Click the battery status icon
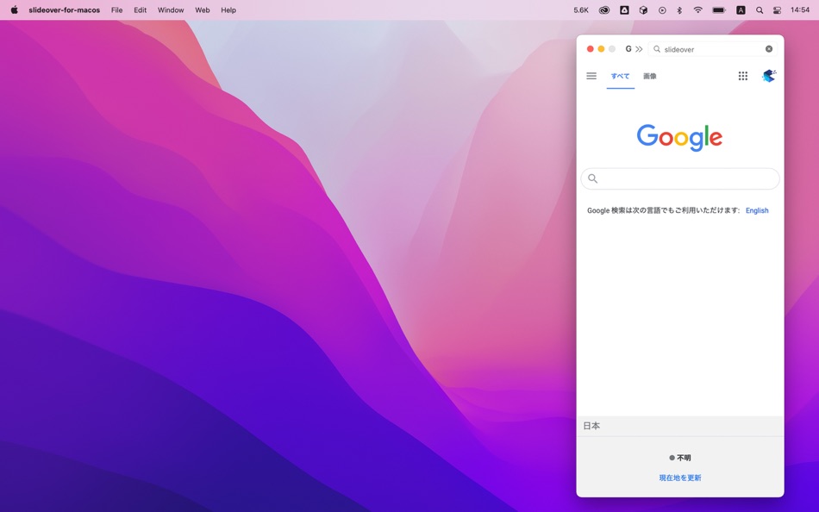Image resolution: width=819 pixels, height=512 pixels. click(x=719, y=10)
